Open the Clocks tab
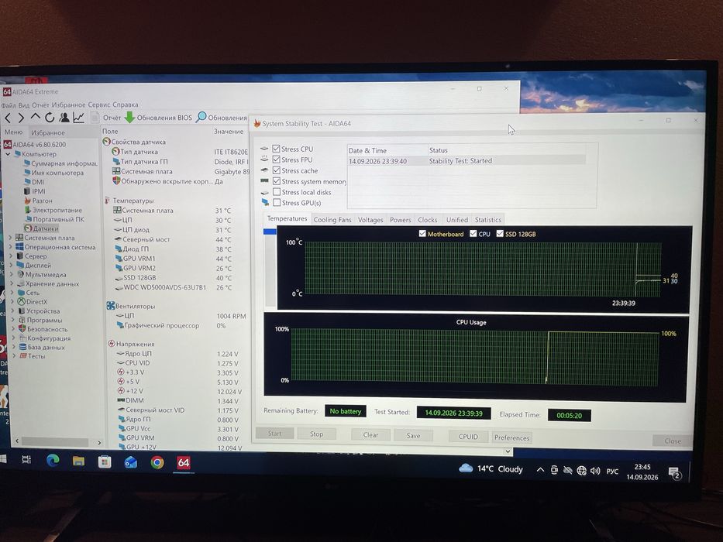The image size is (723, 542). point(428,220)
